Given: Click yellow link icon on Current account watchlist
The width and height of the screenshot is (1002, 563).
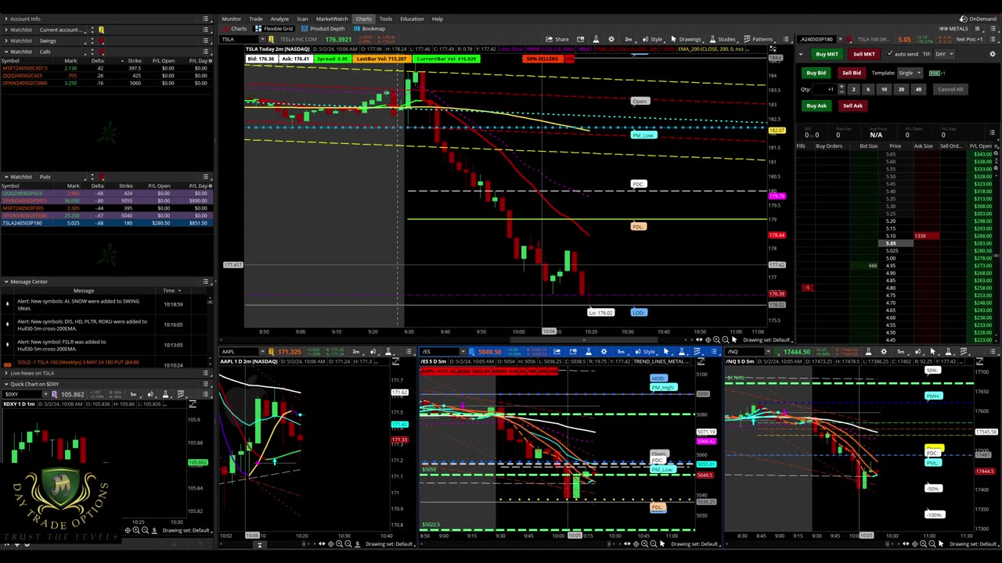Looking at the screenshot, I should point(101,30).
